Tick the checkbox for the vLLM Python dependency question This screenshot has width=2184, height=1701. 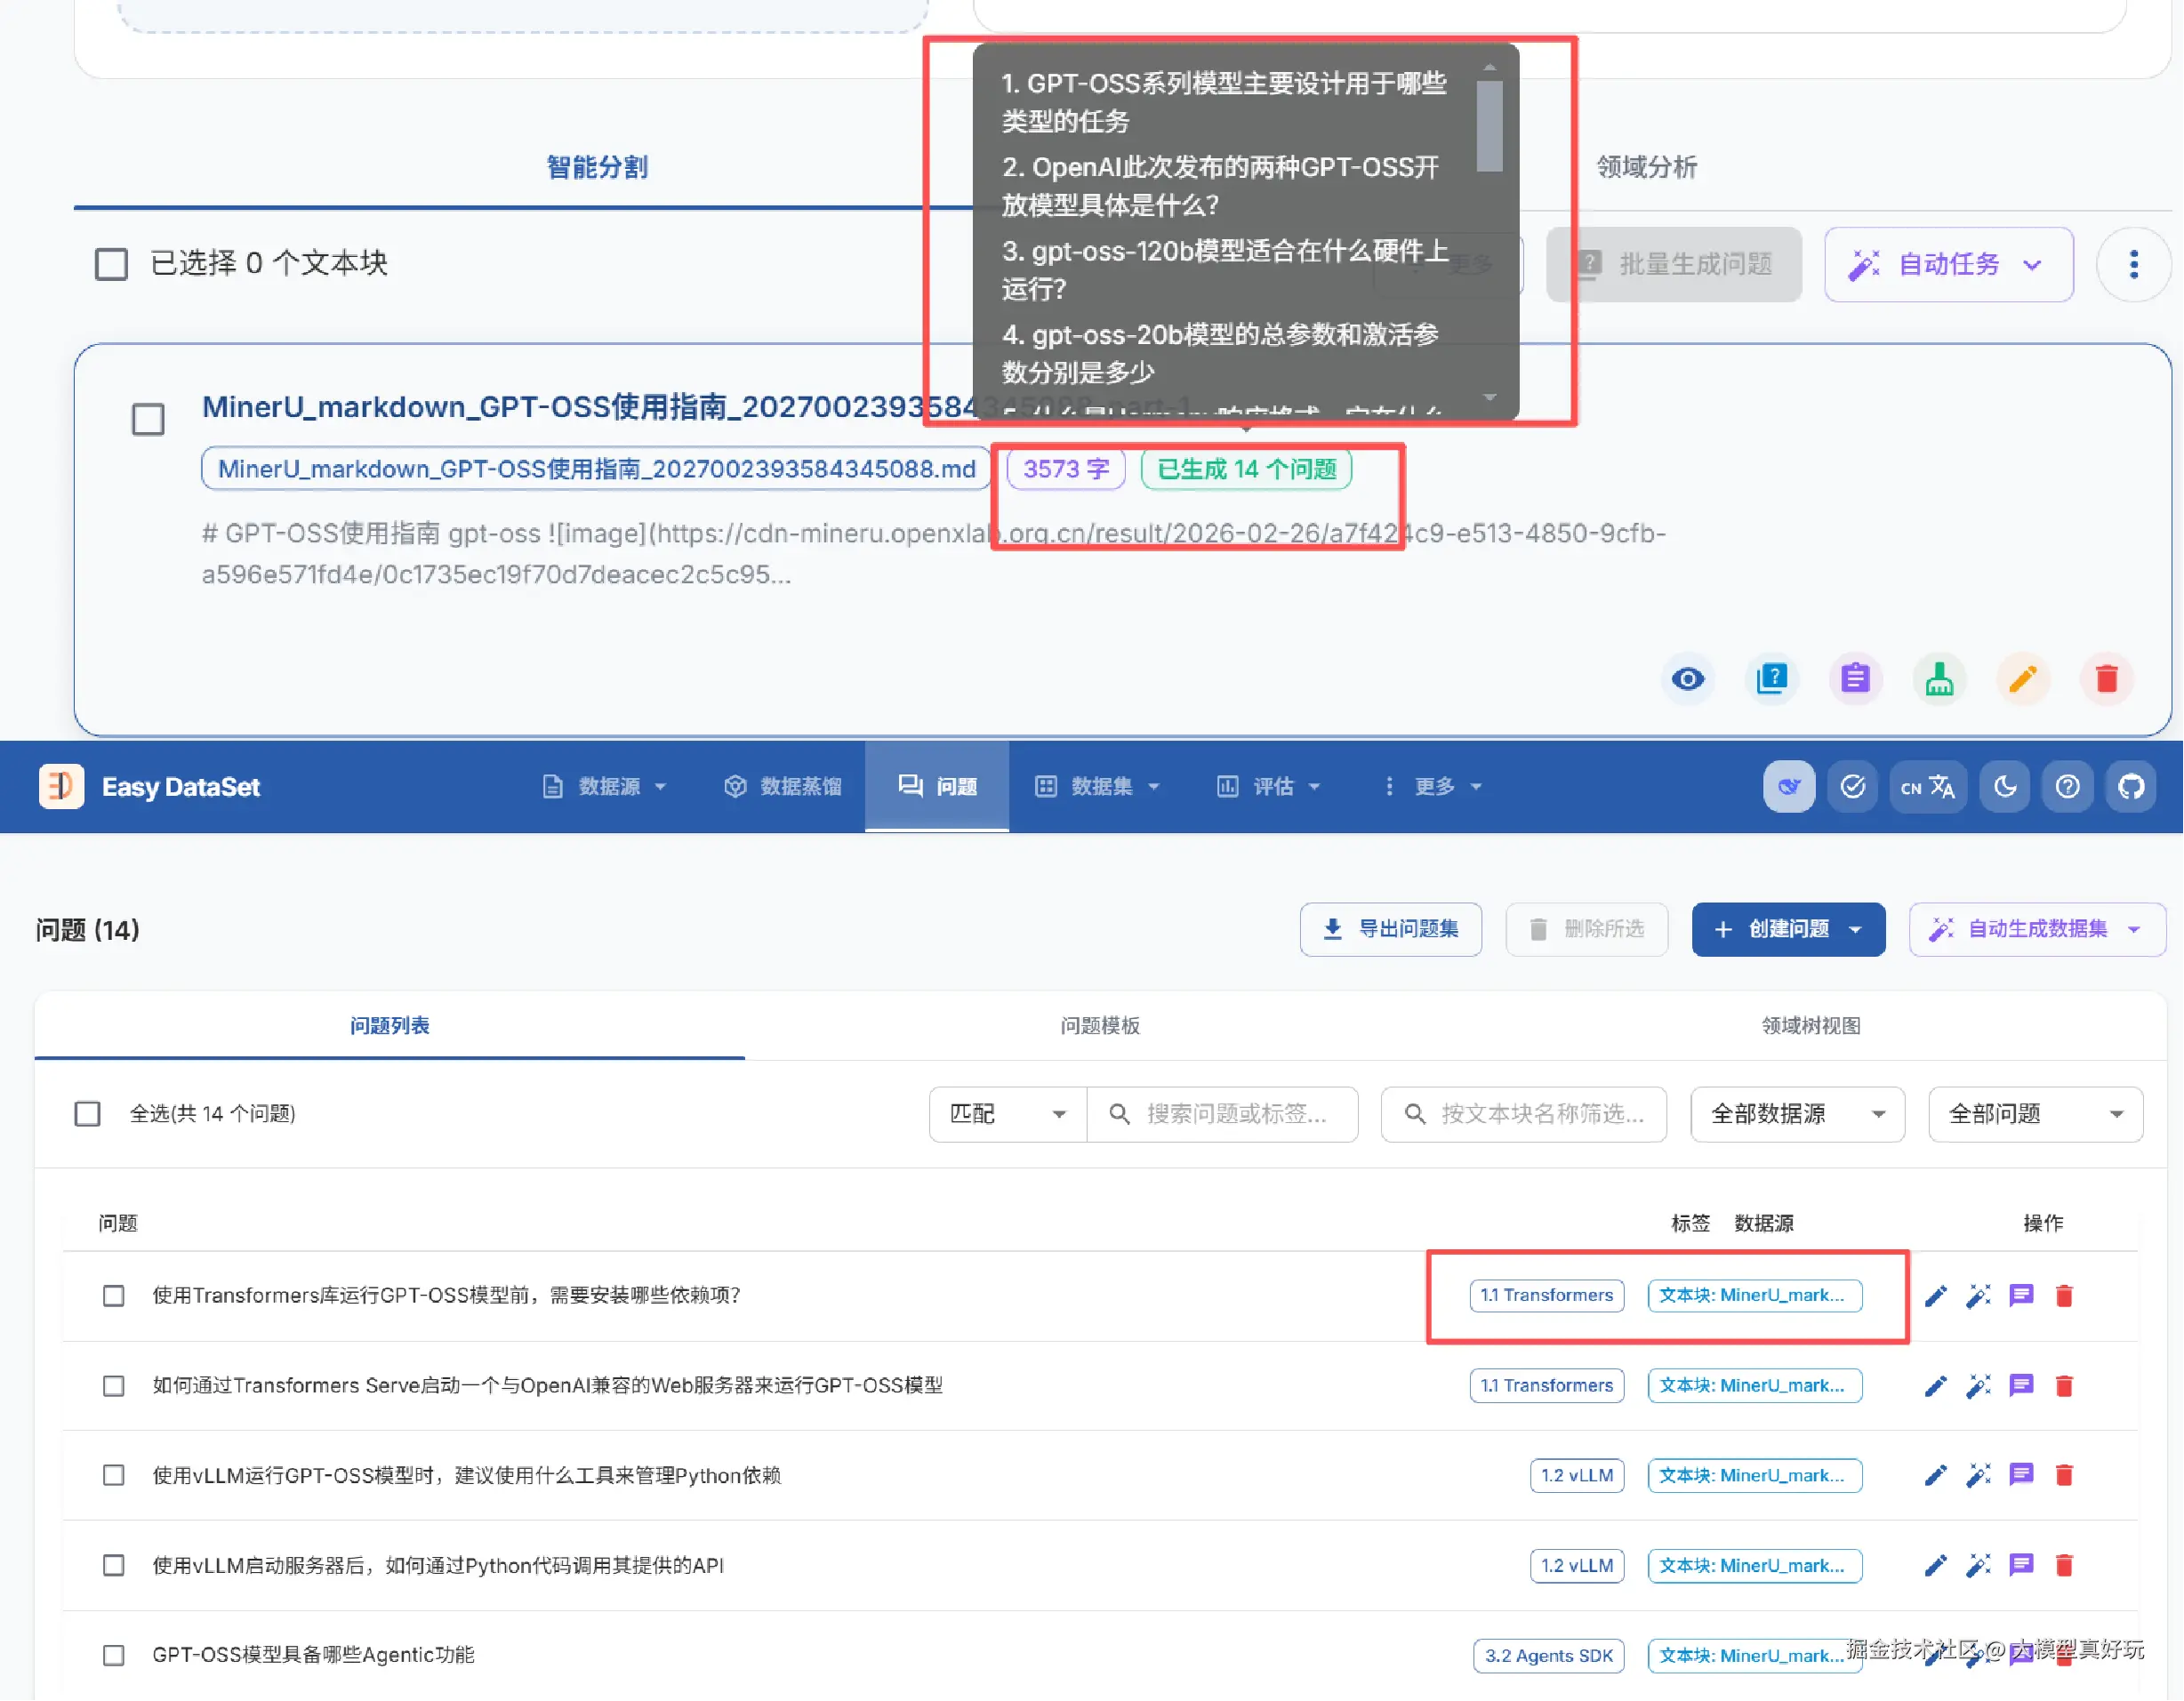(x=114, y=1476)
